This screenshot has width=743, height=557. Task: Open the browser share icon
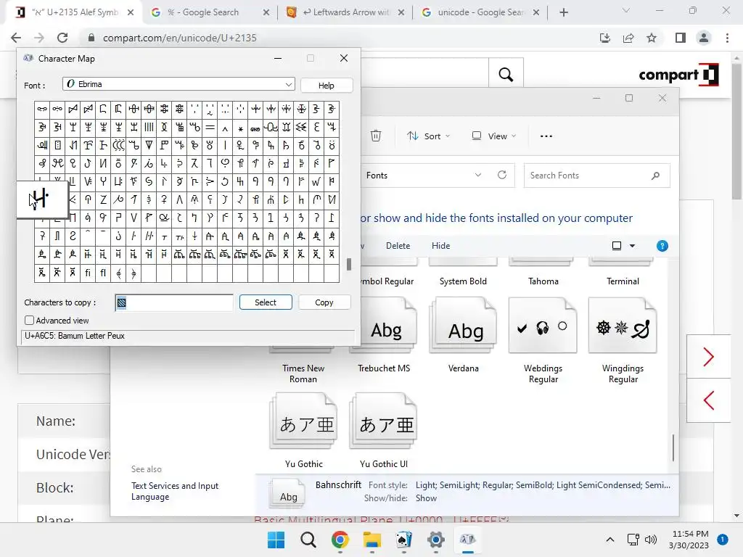pos(628,38)
